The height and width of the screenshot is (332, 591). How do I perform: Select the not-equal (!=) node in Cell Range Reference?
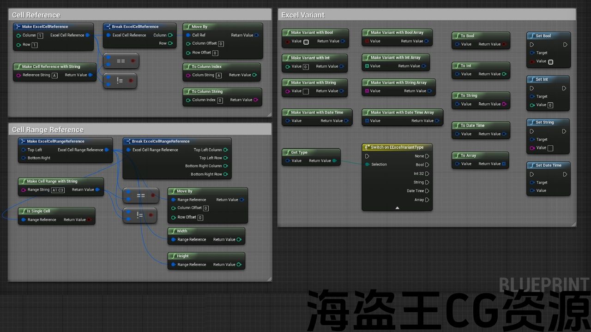click(x=140, y=215)
